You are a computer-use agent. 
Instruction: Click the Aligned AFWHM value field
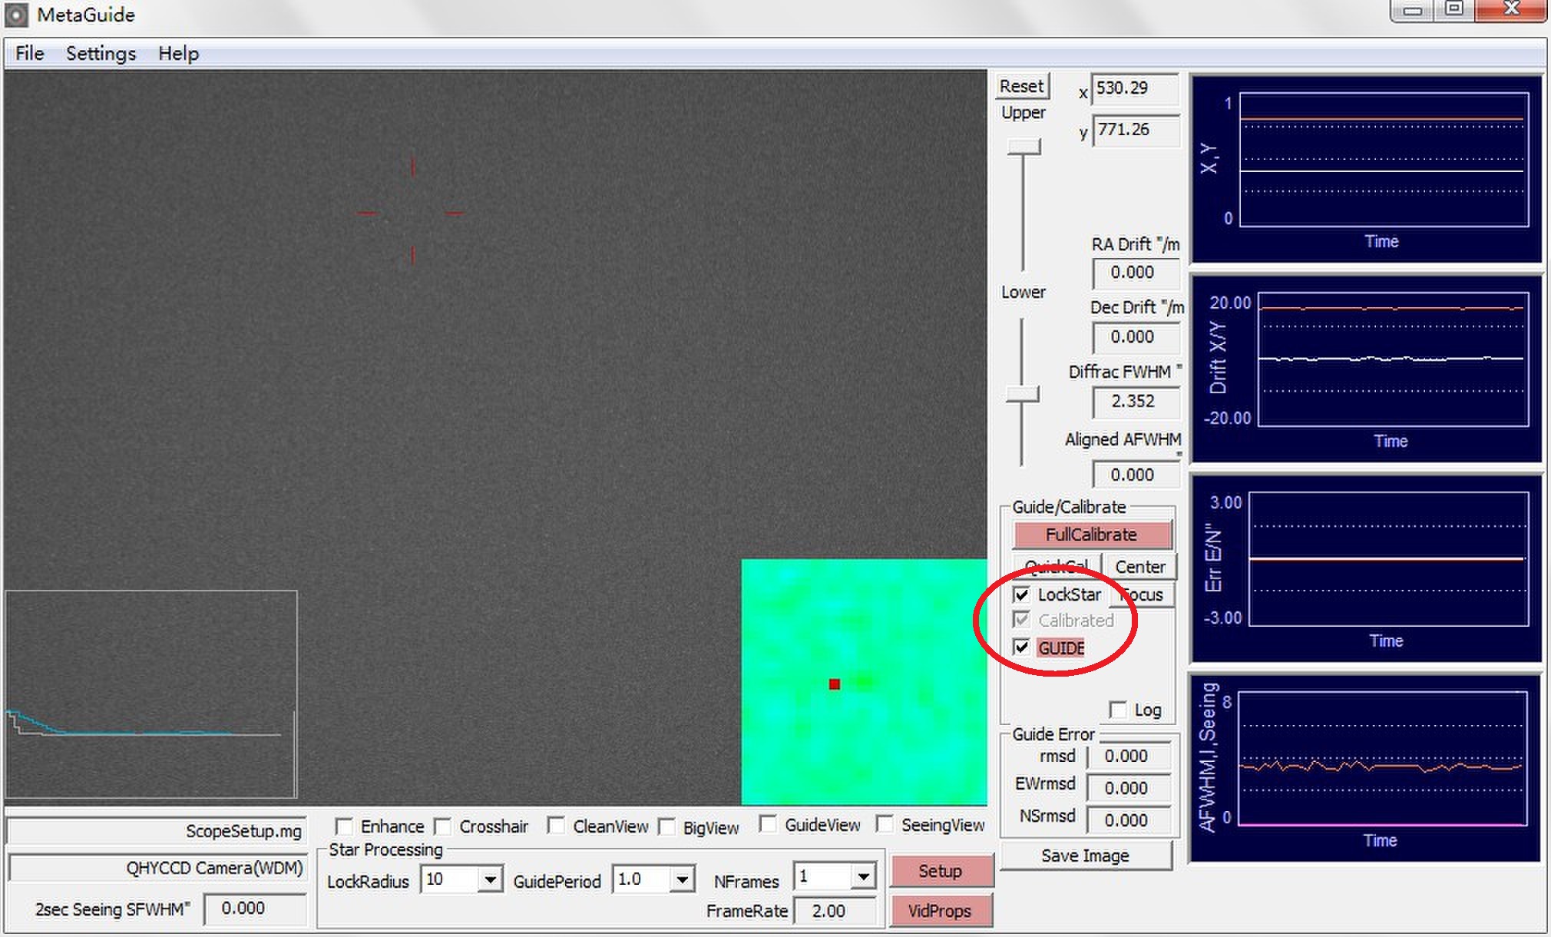pyautogui.click(x=1135, y=475)
